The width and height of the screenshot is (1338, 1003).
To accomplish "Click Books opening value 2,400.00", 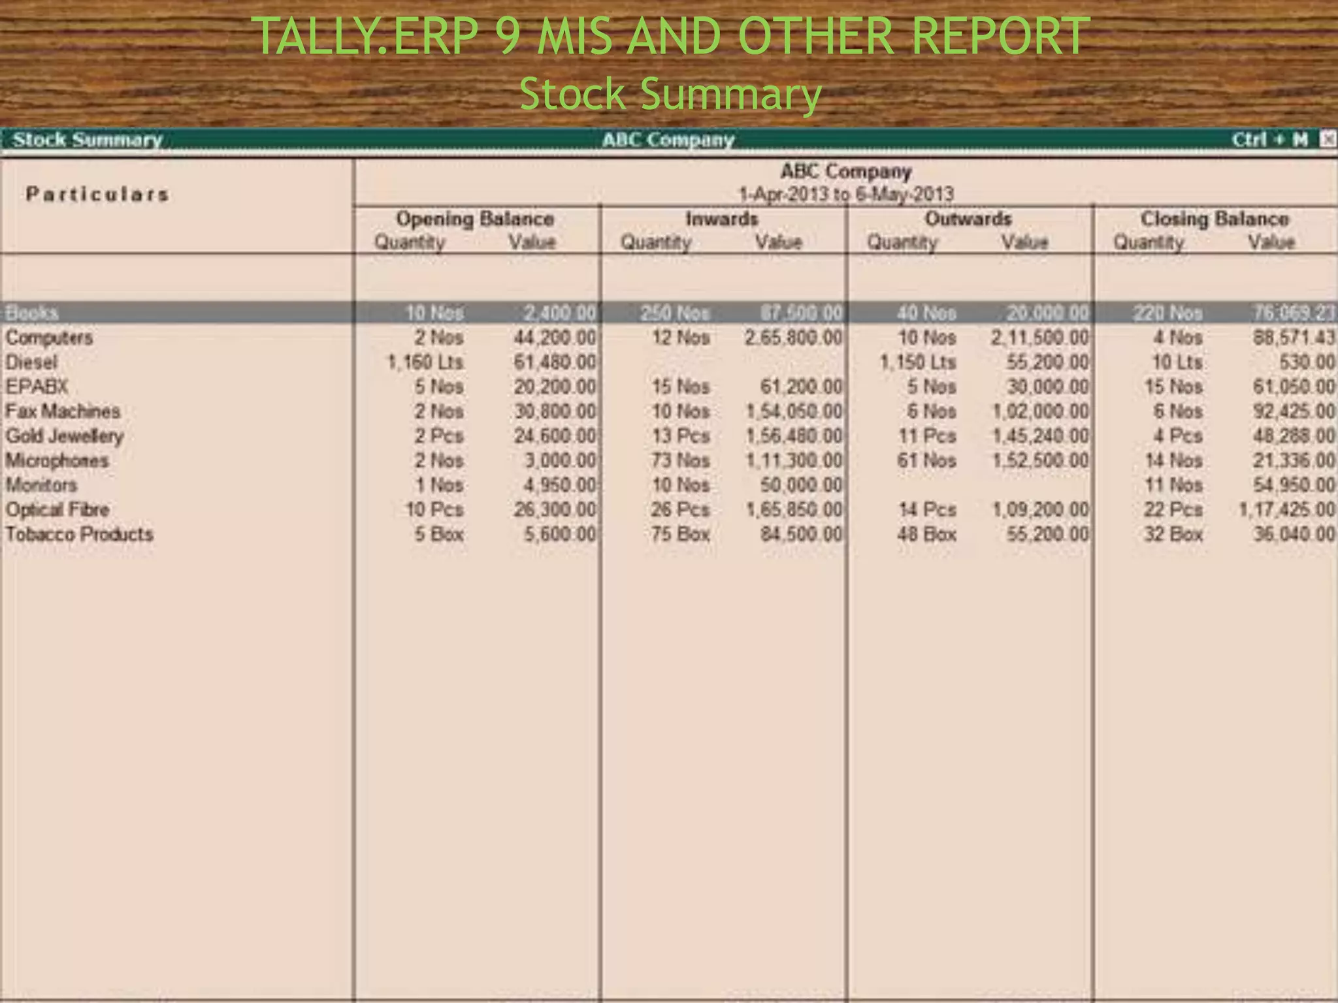I will (x=561, y=313).
